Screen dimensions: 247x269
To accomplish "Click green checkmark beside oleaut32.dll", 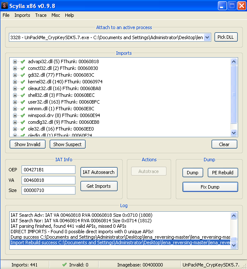I will [23, 88].
